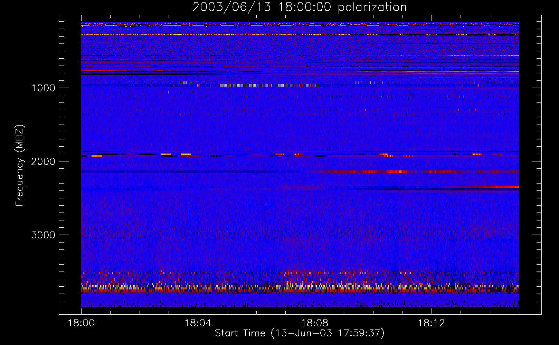
Task: Click the 'Start Time (13-Jun-03 17:59:37)' label
Action: [x=300, y=333]
